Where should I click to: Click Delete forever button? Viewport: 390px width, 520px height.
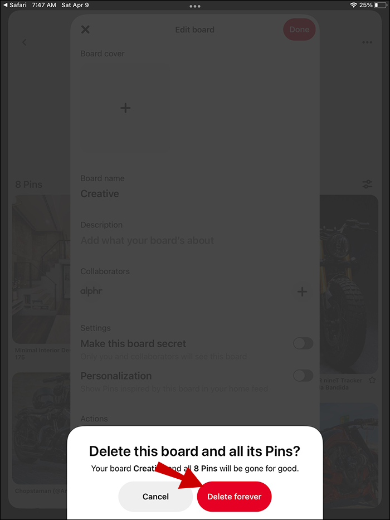[x=235, y=497]
